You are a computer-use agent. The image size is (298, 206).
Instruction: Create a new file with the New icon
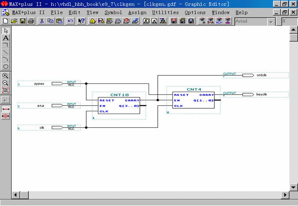tap(5, 21)
